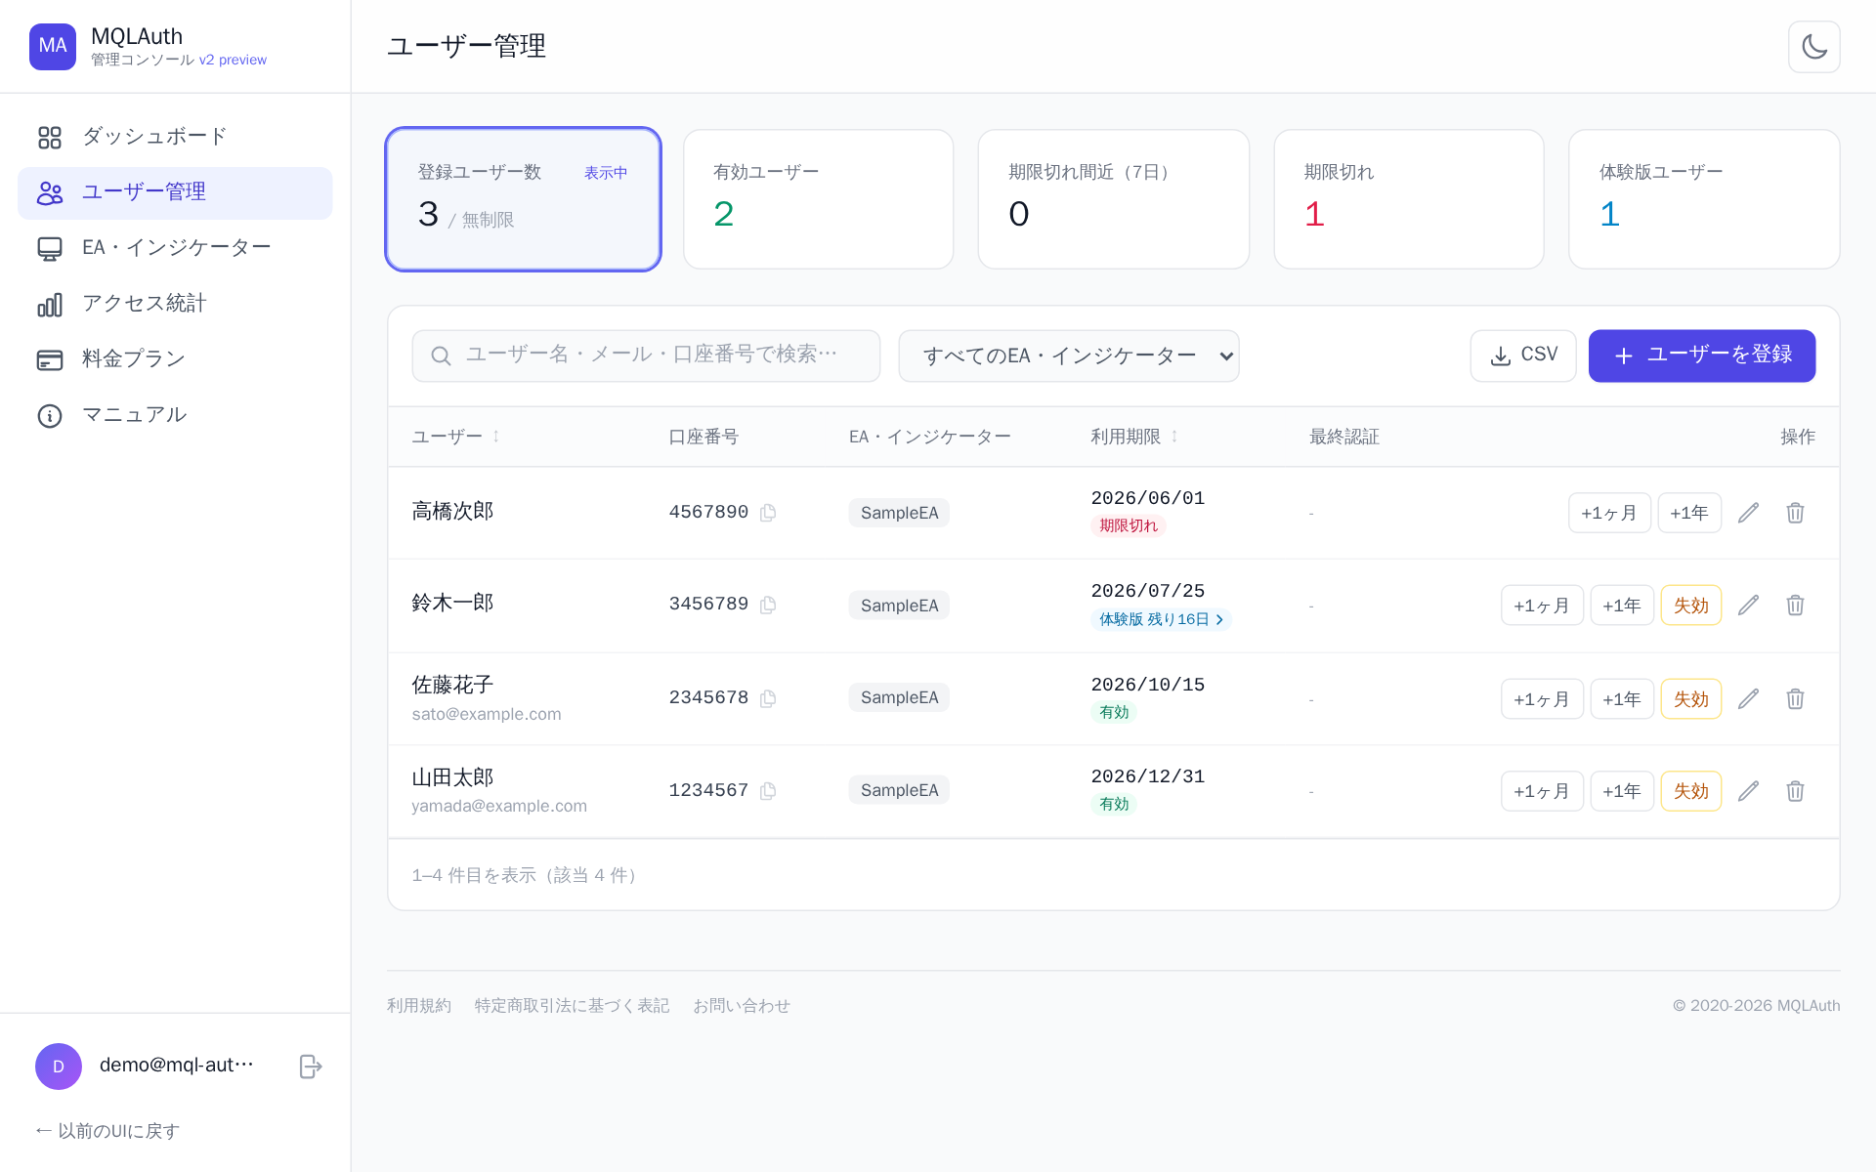Edit user 高橋次郎 with the pencil icon
The height and width of the screenshot is (1172, 1876).
pyautogui.click(x=1748, y=513)
